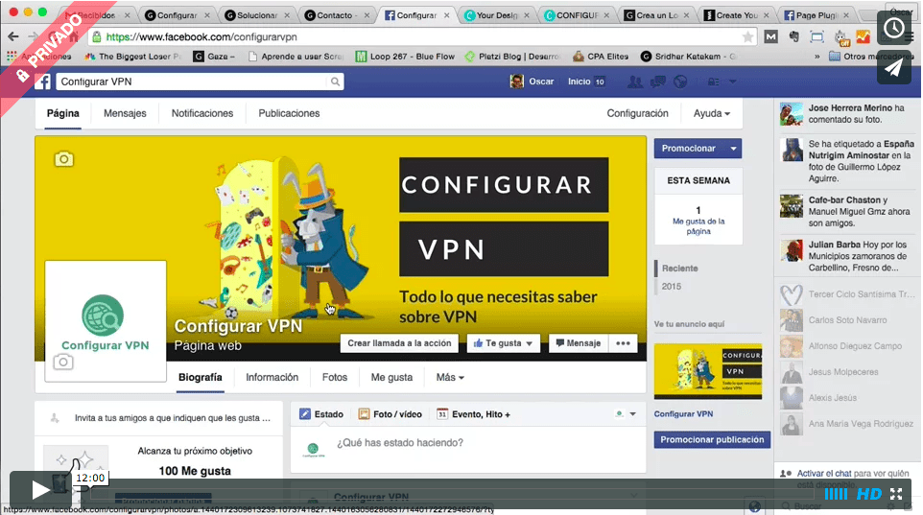
Task: Switch to the Notificaciones tab
Action: (x=201, y=113)
